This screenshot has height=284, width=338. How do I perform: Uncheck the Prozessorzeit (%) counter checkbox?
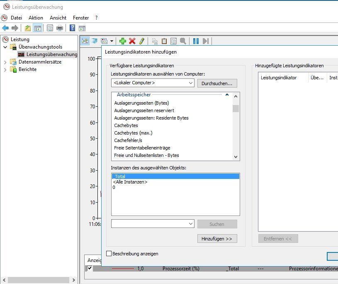(x=90, y=268)
